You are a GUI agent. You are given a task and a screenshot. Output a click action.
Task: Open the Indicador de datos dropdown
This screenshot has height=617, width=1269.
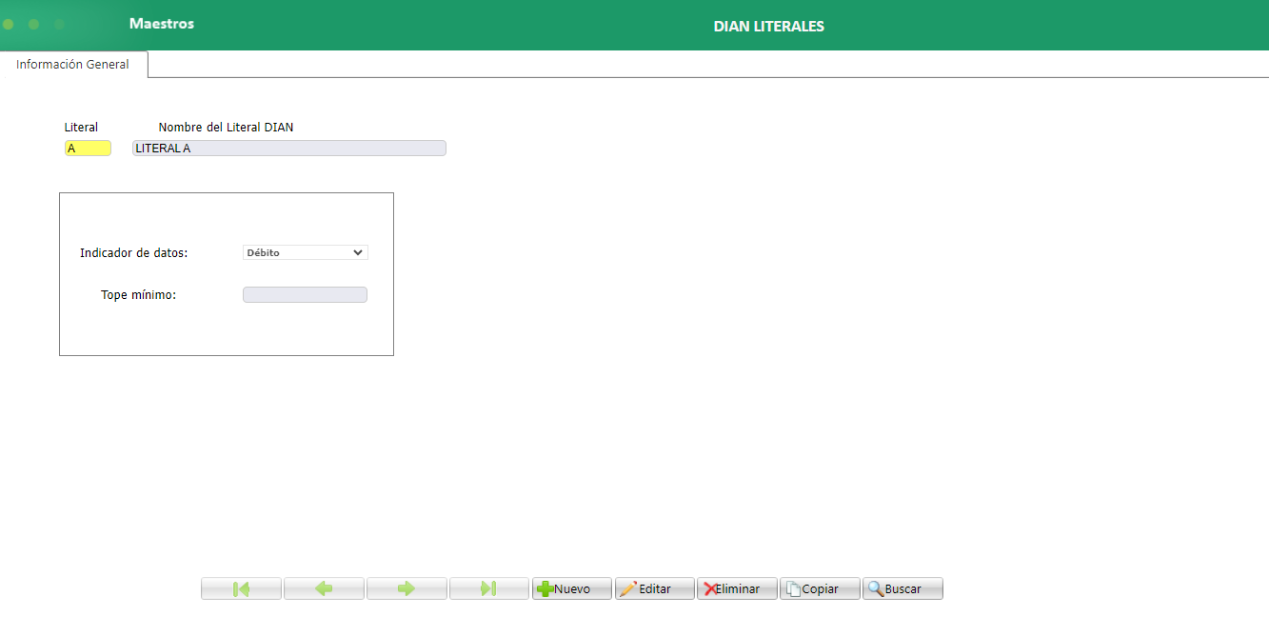click(306, 252)
